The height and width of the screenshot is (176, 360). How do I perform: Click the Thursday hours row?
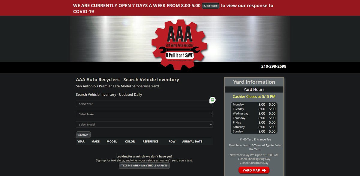coord(254,118)
